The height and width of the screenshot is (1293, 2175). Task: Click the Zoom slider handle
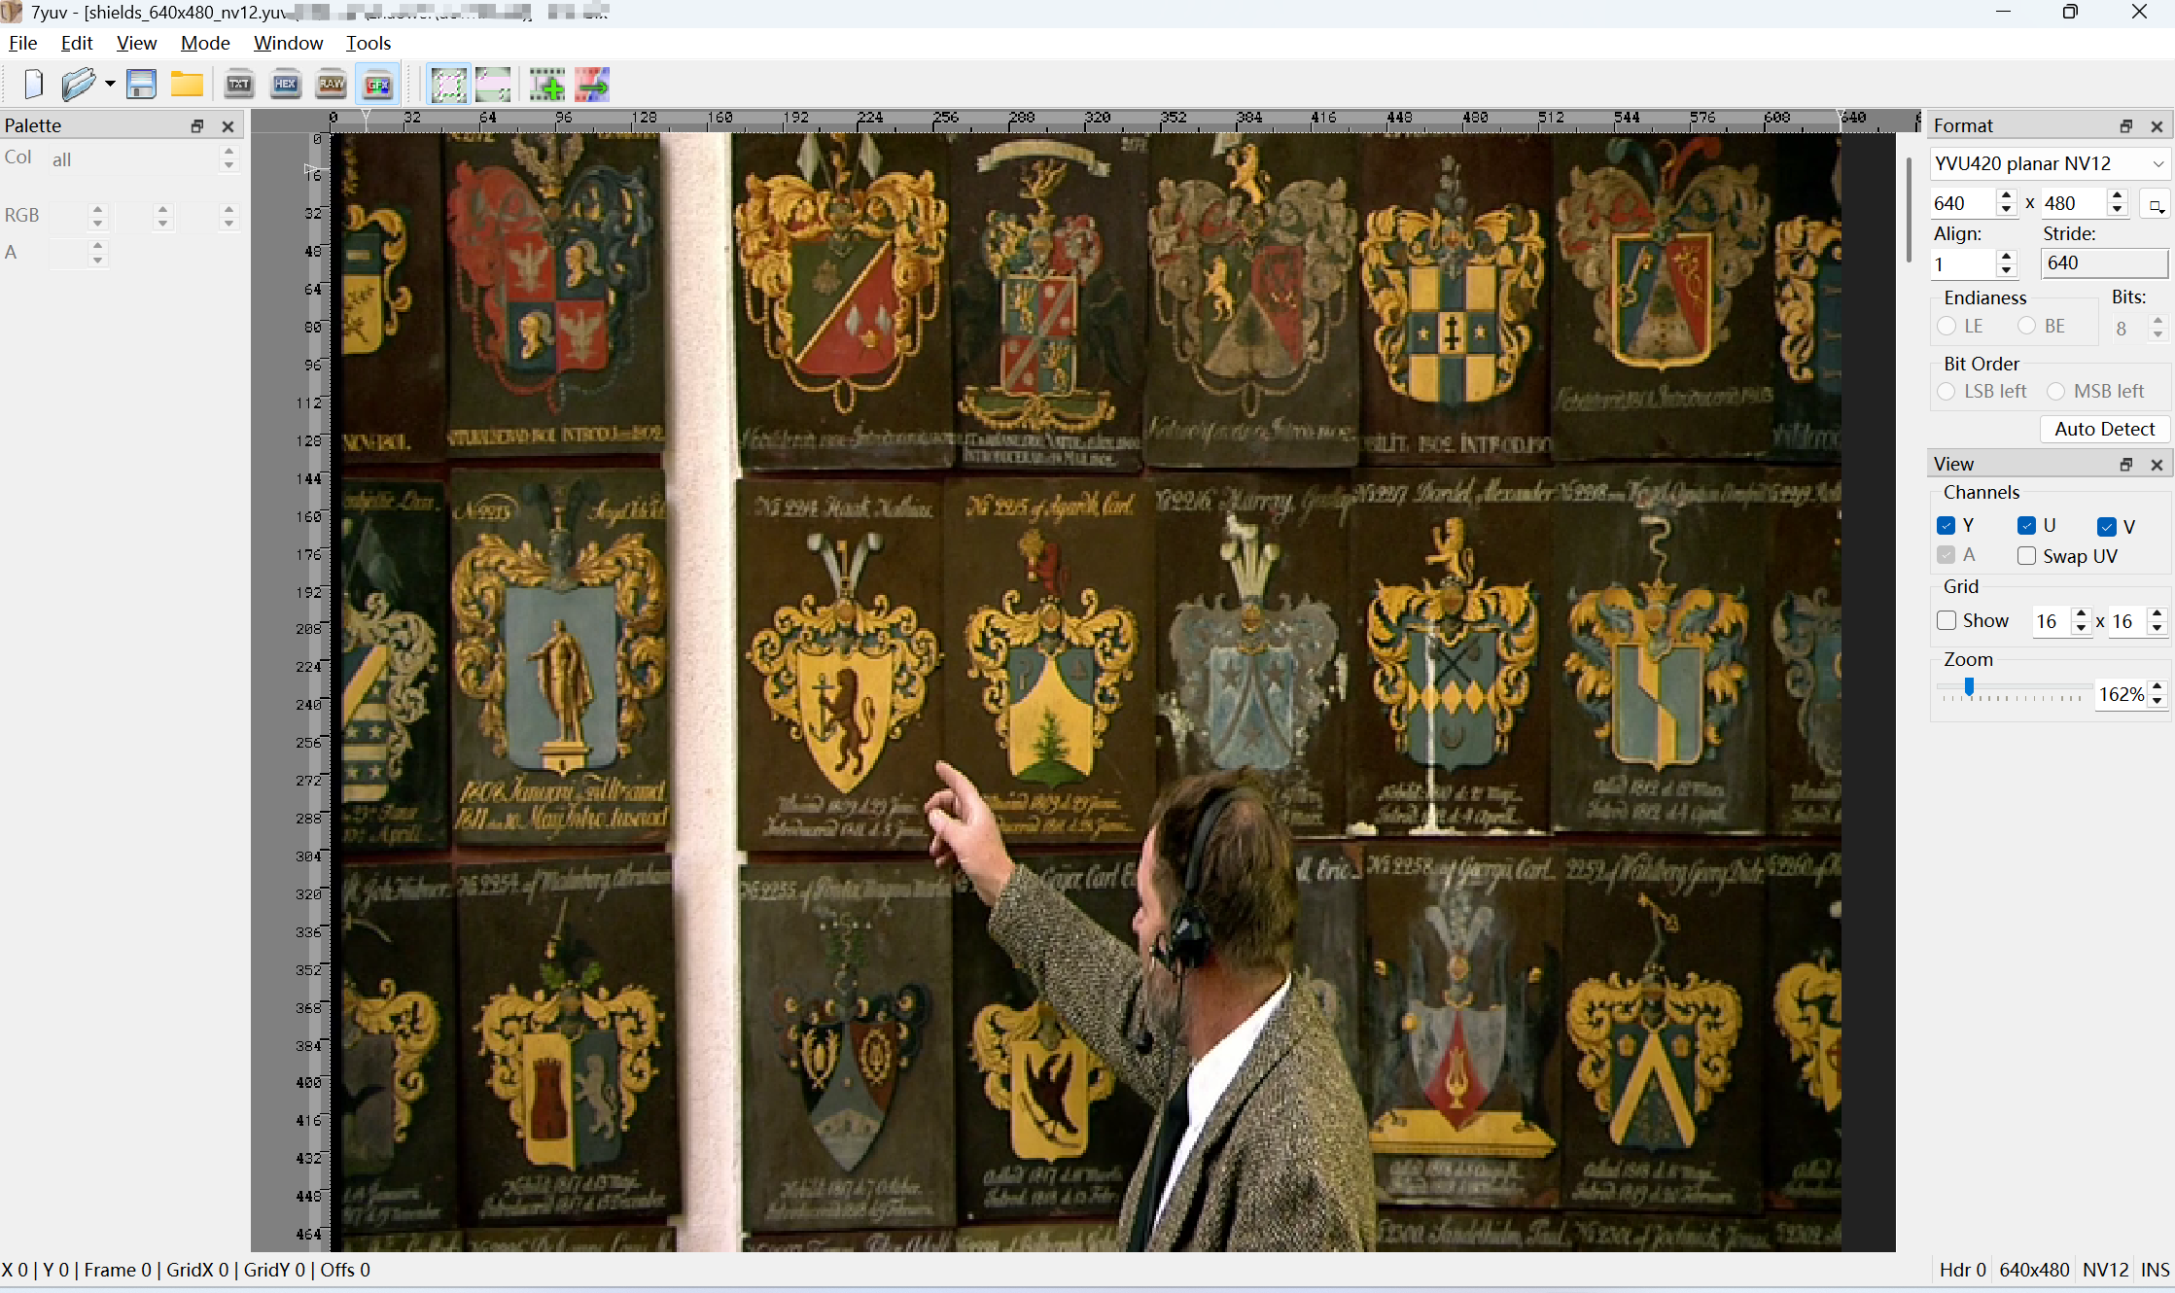[x=1969, y=688]
